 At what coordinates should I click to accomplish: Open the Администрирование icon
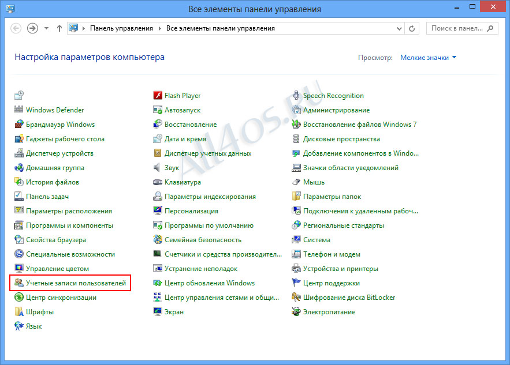click(296, 110)
